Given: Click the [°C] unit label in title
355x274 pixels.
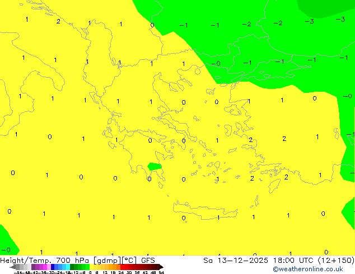Looking at the screenshot, I should 130,260.
